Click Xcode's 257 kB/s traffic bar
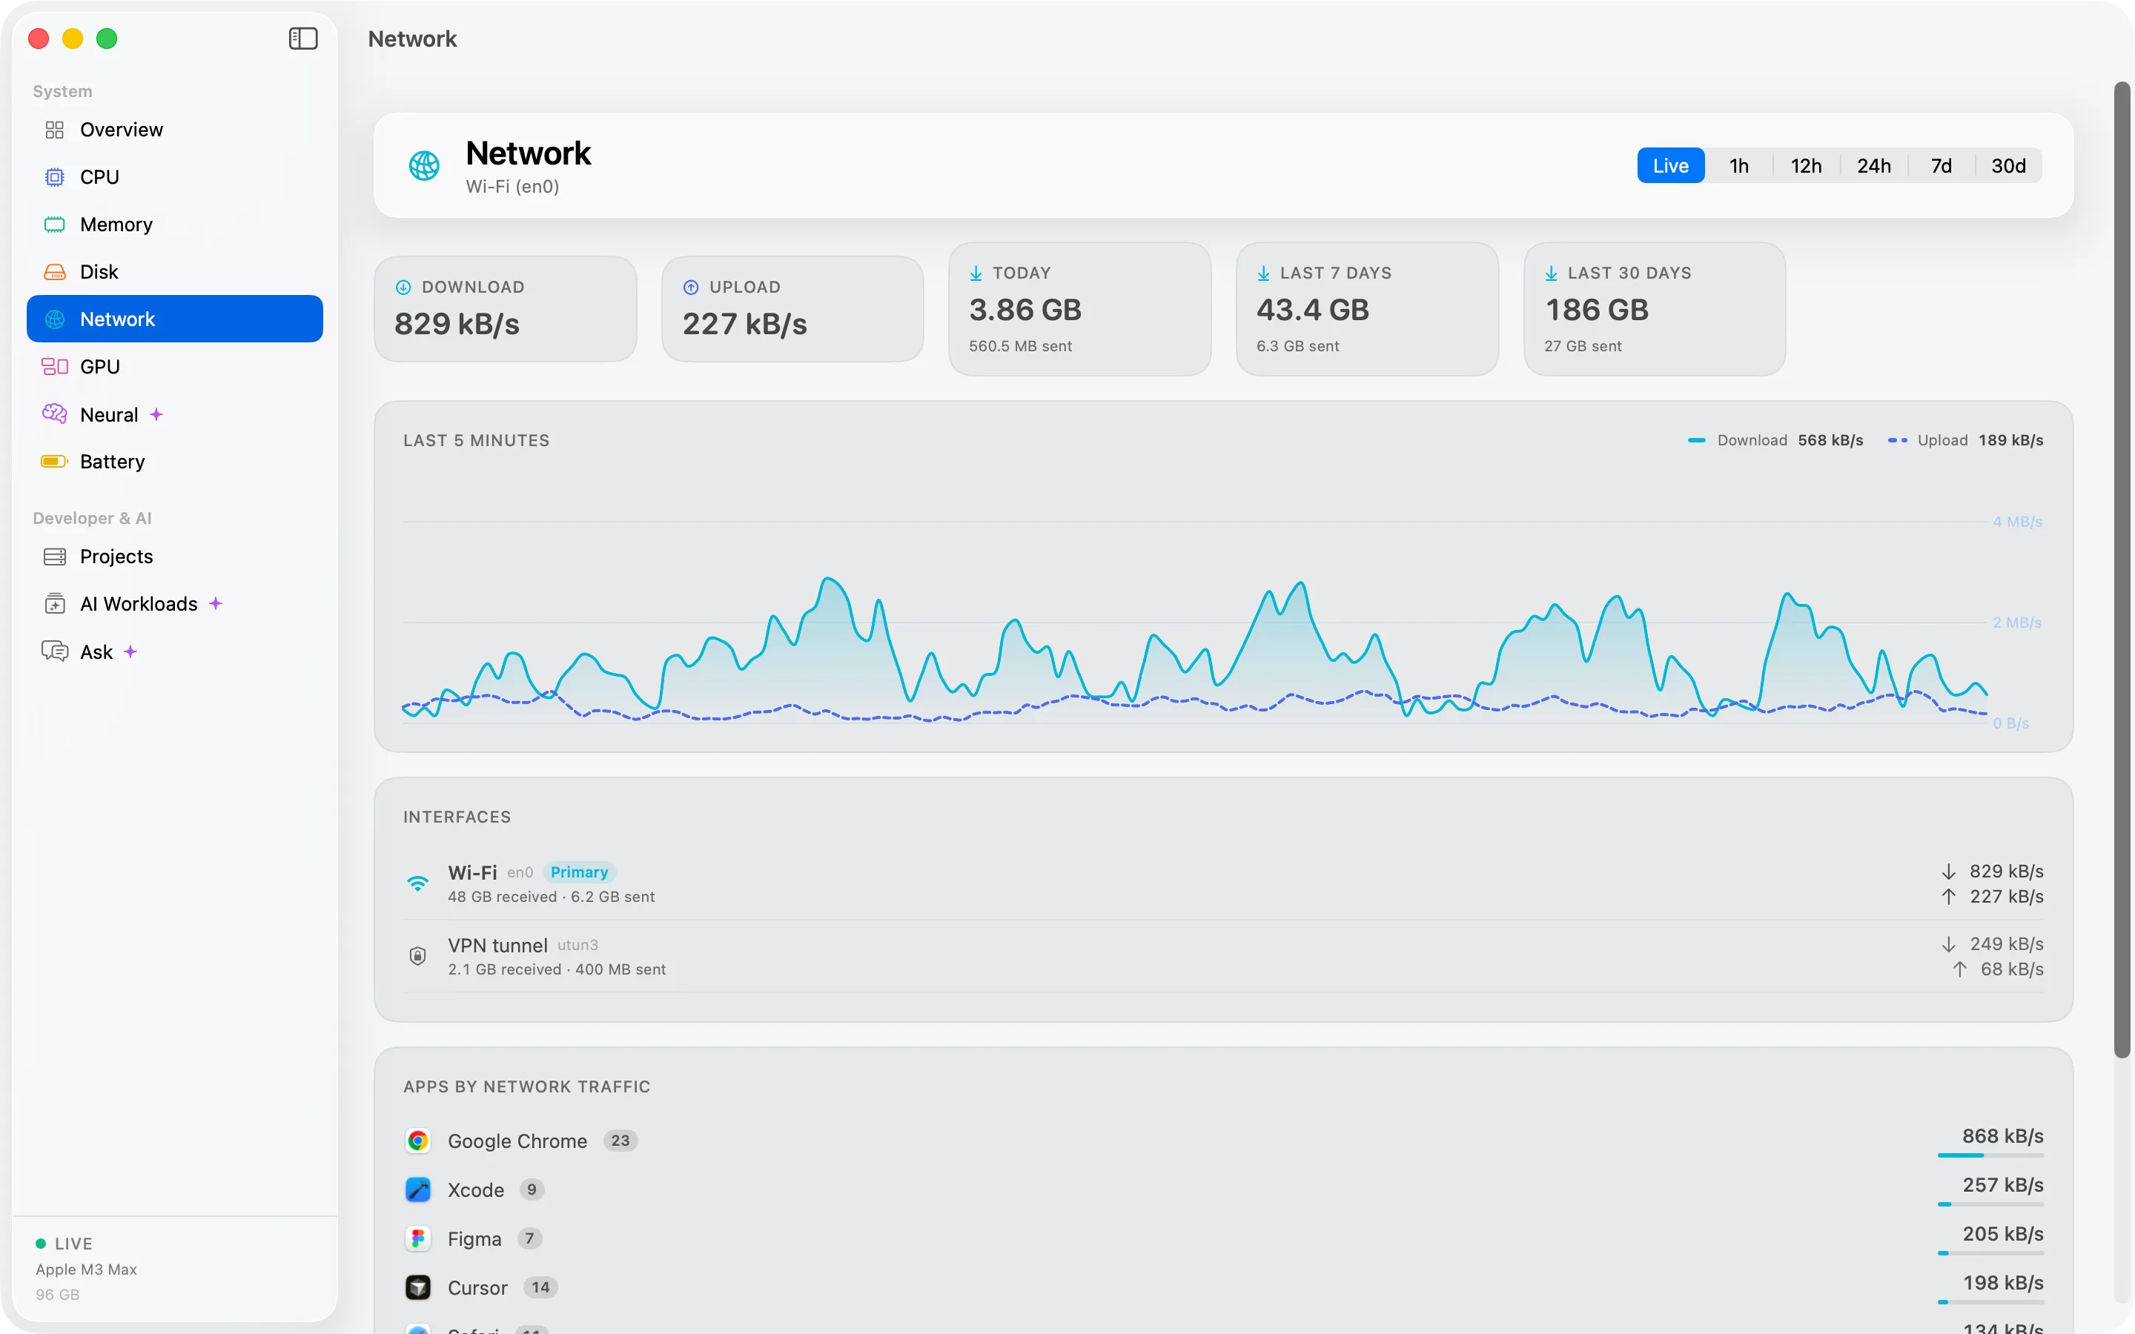Screen dimensions: 2135x1334 [x=1990, y=1204]
